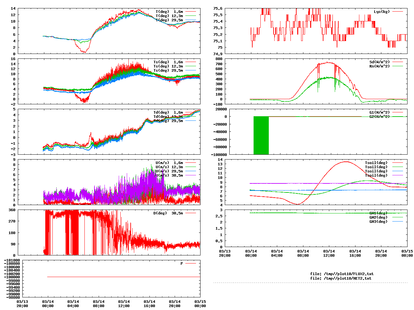This screenshot has width=414, height=310.
Task: Click the red line sample beside D(deg) 30.5m
Action: [191, 213]
